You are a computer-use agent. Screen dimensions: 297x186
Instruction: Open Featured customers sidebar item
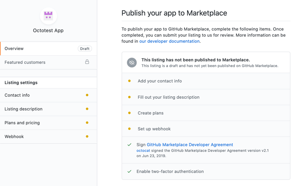[x=48, y=63]
